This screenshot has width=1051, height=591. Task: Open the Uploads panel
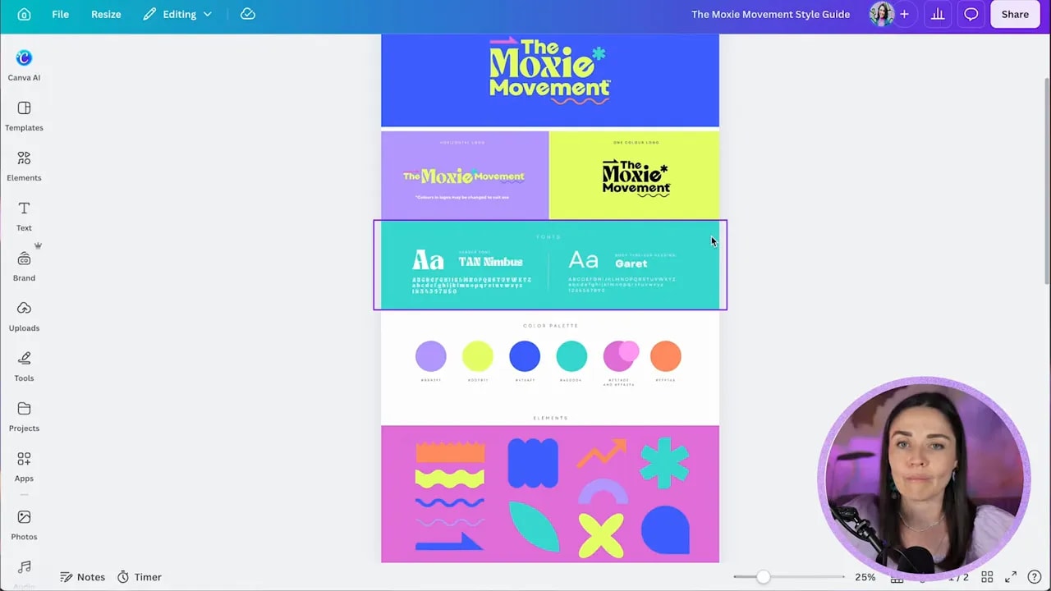coord(24,316)
